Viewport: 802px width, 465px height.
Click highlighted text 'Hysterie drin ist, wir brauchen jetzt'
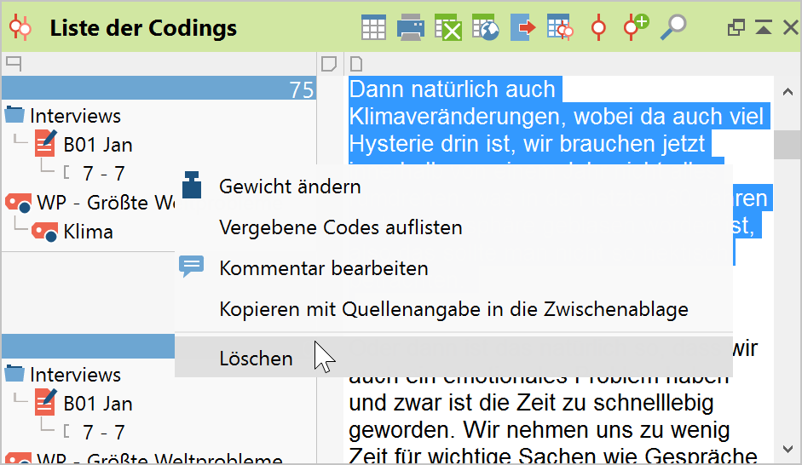click(x=527, y=144)
